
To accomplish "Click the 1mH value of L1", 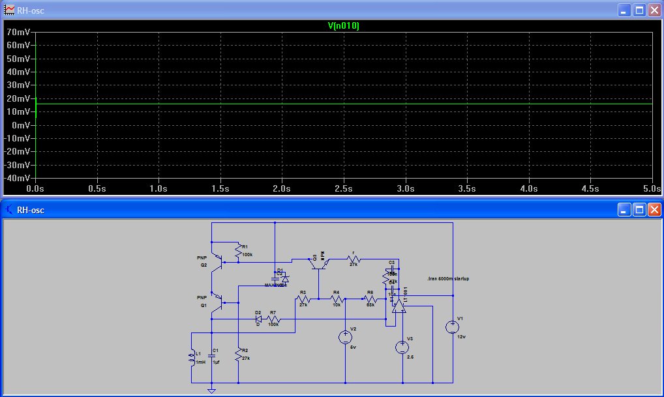I will pyautogui.click(x=201, y=362).
